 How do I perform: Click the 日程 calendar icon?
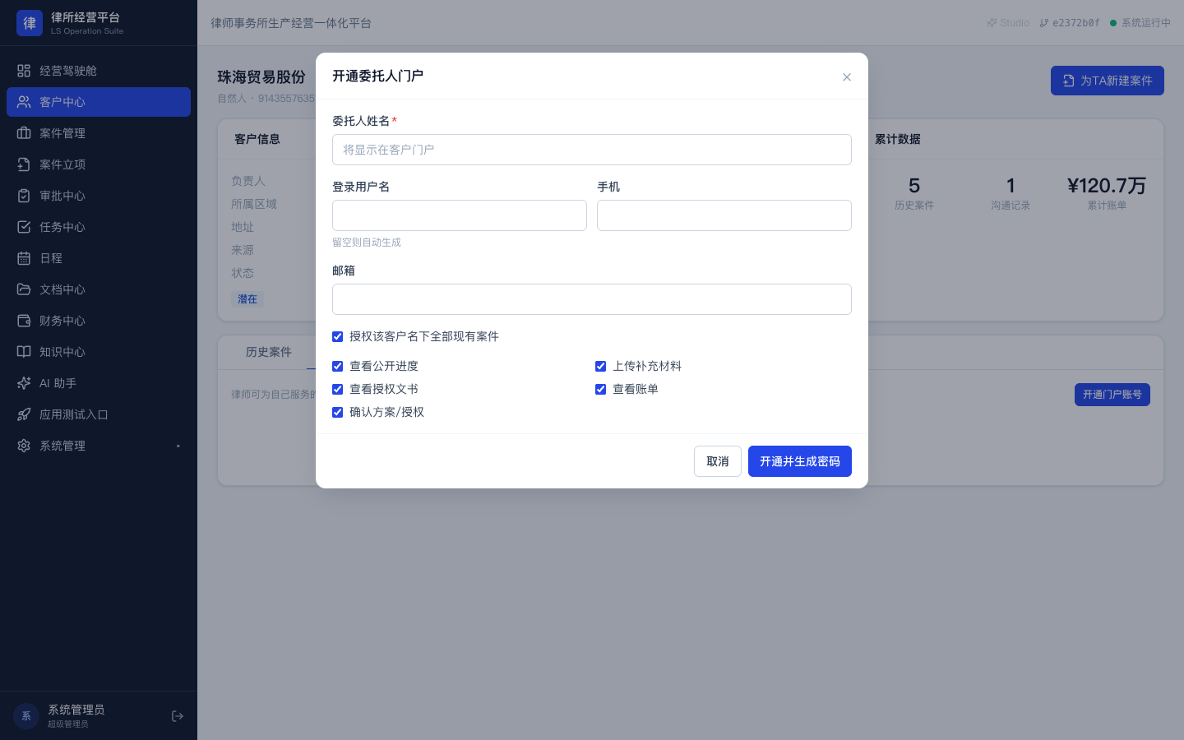24,258
